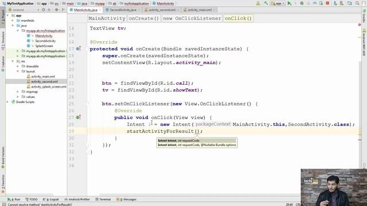Open the Android Profiler toolbar icon
Viewport: 367px width, 206px height.
point(315,3)
